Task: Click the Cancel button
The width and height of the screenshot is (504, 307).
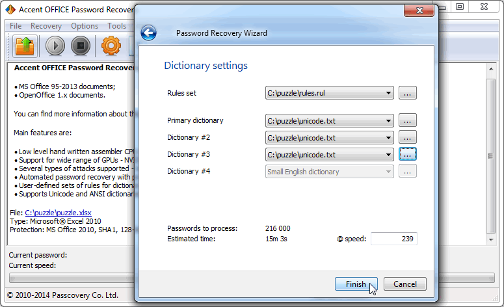Action: (x=405, y=284)
